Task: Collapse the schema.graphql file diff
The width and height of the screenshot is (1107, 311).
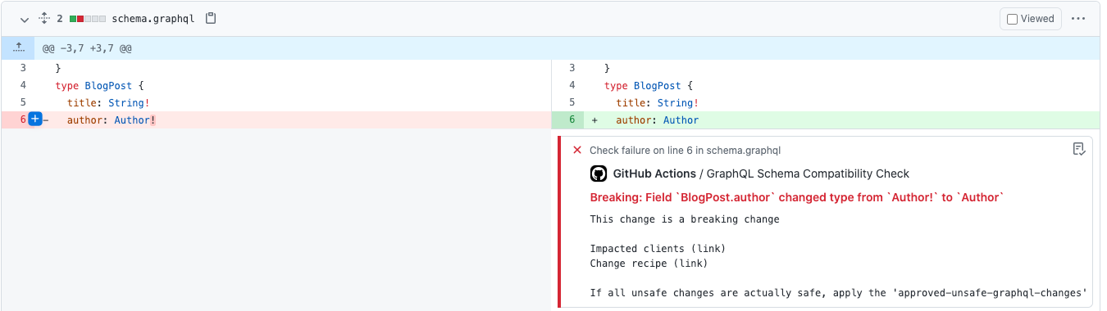Action: pyautogui.click(x=25, y=18)
